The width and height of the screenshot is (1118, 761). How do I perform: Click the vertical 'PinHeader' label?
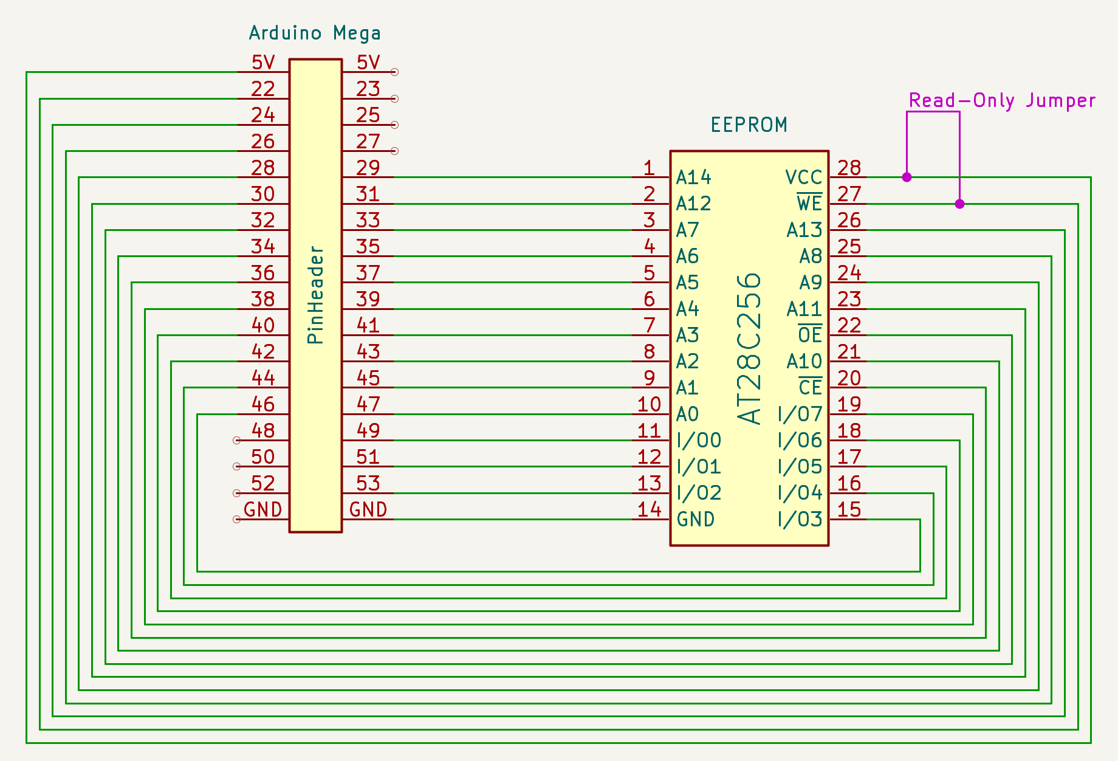pyautogui.click(x=315, y=295)
